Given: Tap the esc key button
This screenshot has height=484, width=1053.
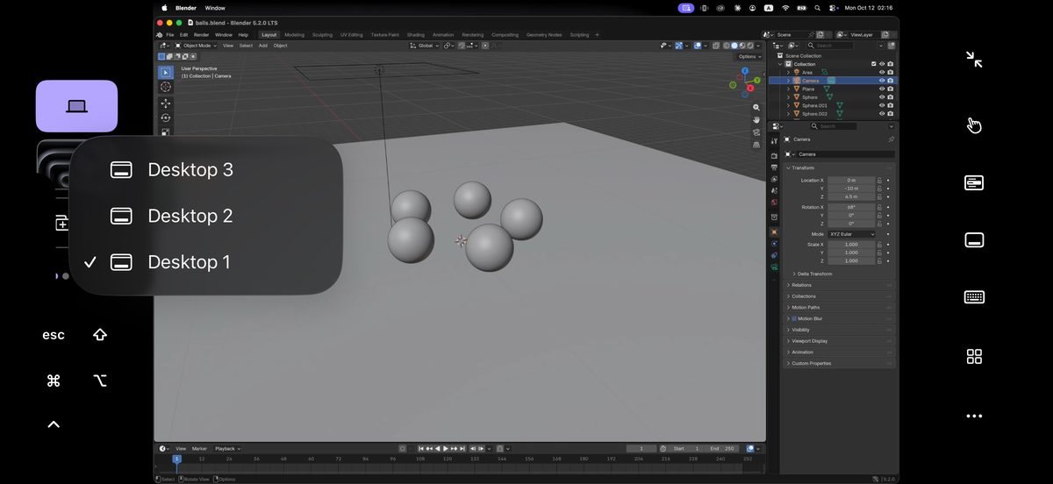Looking at the screenshot, I should click(54, 335).
